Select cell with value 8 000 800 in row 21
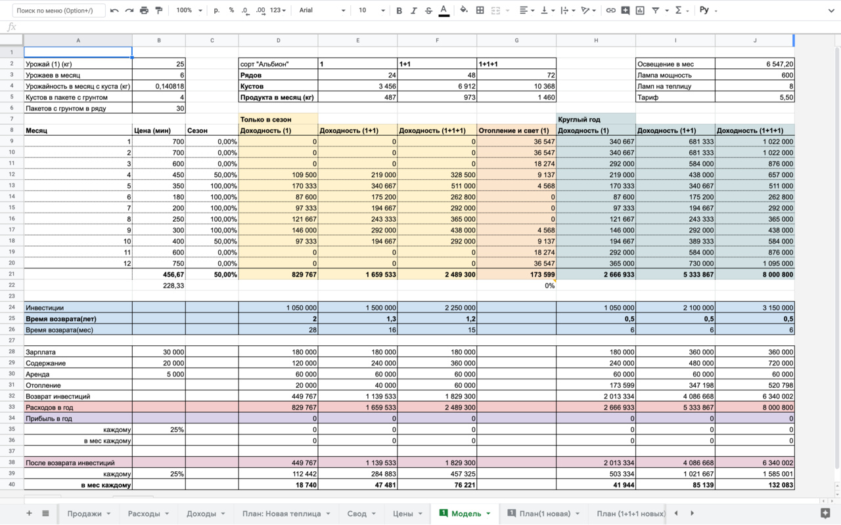Image resolution: width=841 pixels, height=525 pixels. point(755,274)
